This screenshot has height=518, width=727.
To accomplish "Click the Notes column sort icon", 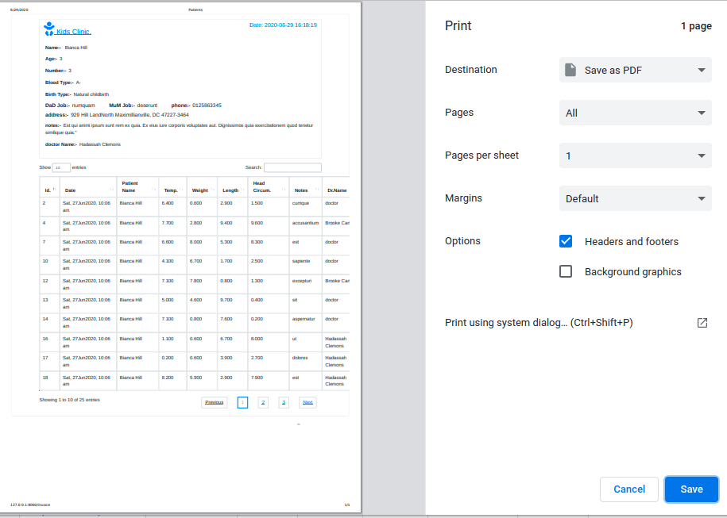I will pyautogui.click(x=317, y=190).
